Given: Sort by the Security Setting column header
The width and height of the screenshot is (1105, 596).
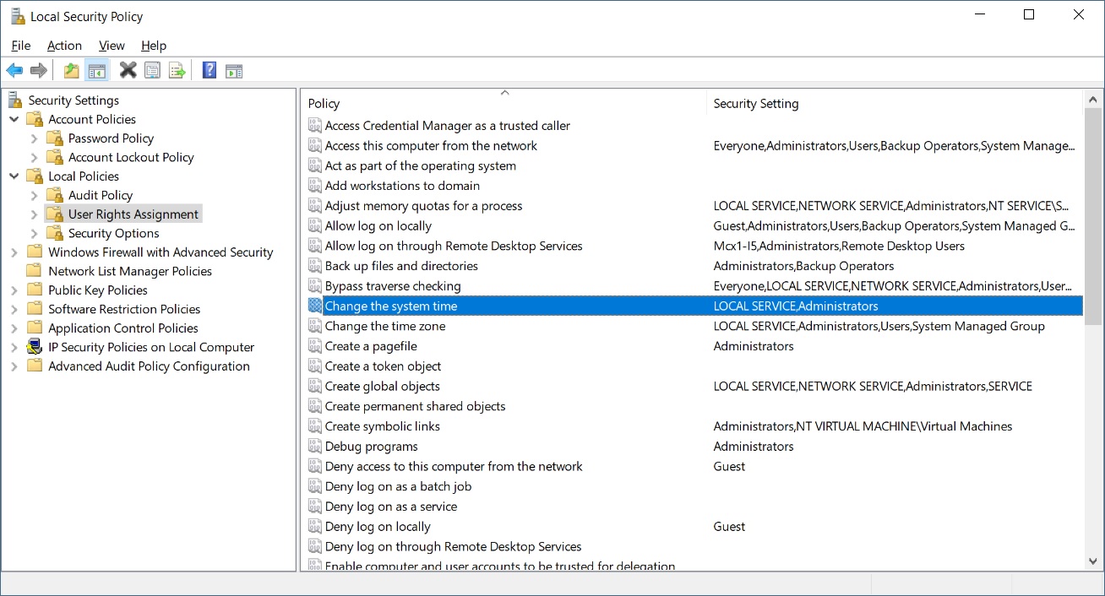Looking at the screenshot, I should point(894,103).
